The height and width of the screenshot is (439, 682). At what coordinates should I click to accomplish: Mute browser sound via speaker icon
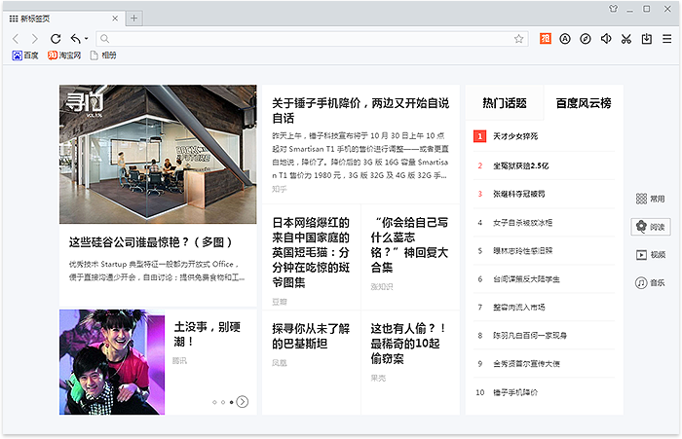coord(605,39)
